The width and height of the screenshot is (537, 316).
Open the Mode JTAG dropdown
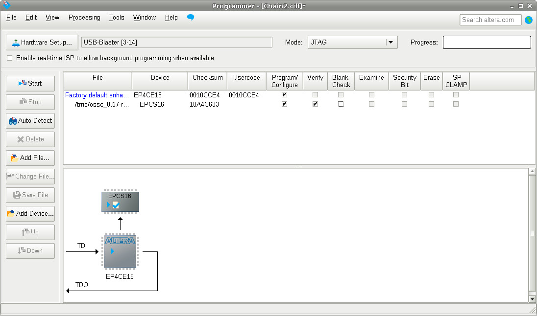tap(352, 43)
